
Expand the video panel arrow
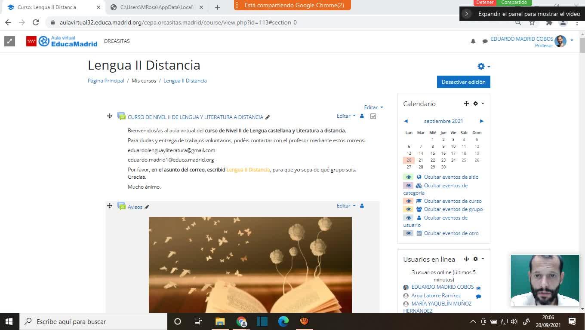(467, 14)
